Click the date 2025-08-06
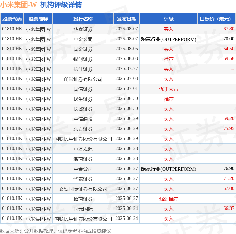Viewport: 236px width, 234px height. [127, 49]
